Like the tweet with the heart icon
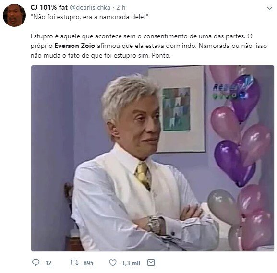 click(112, 262)
